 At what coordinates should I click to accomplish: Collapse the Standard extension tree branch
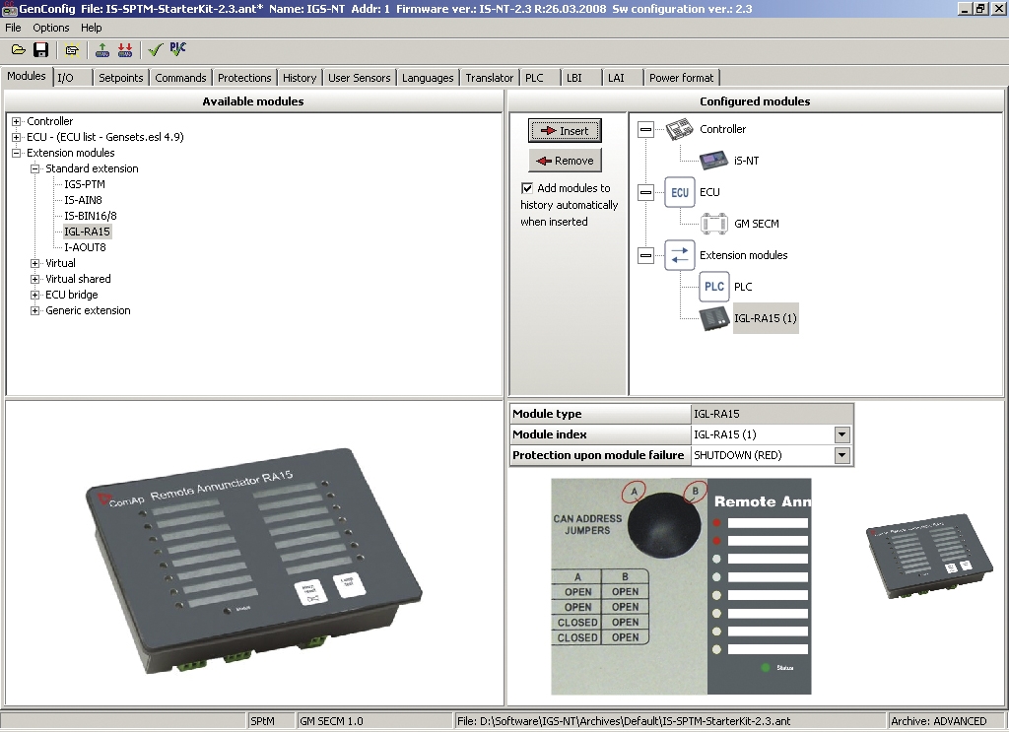point(35,167)
